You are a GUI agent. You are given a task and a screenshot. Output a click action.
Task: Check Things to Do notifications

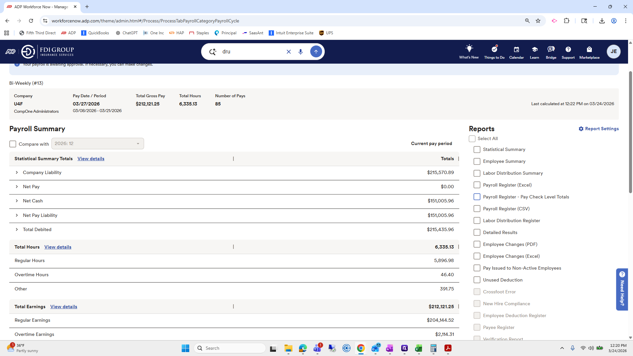[x=494, y=51]
